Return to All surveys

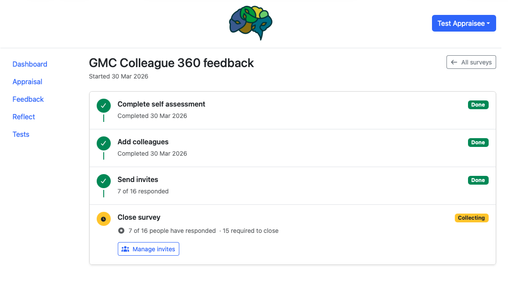[471, 62]
